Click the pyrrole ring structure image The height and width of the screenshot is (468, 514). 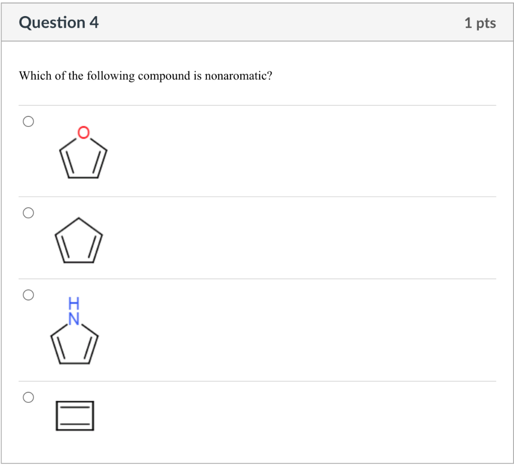pyautogui.click(x=74, y=330)
